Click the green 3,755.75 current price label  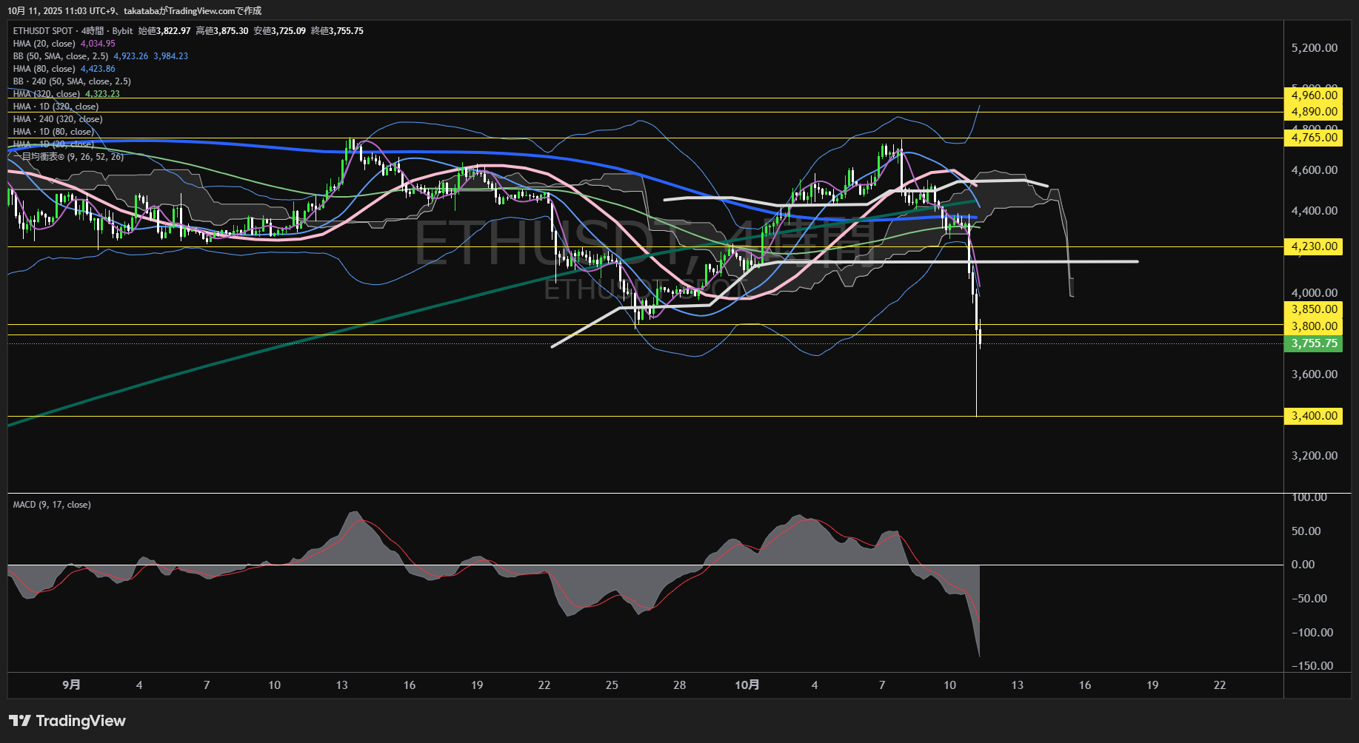1314,343
